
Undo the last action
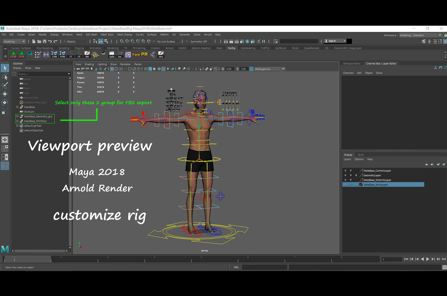click(50, 41)
